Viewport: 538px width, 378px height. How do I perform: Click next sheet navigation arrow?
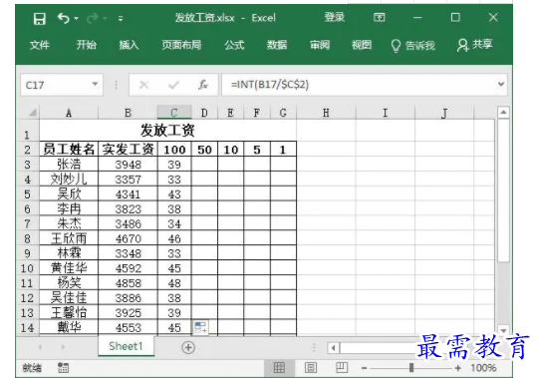pos(63,347)
